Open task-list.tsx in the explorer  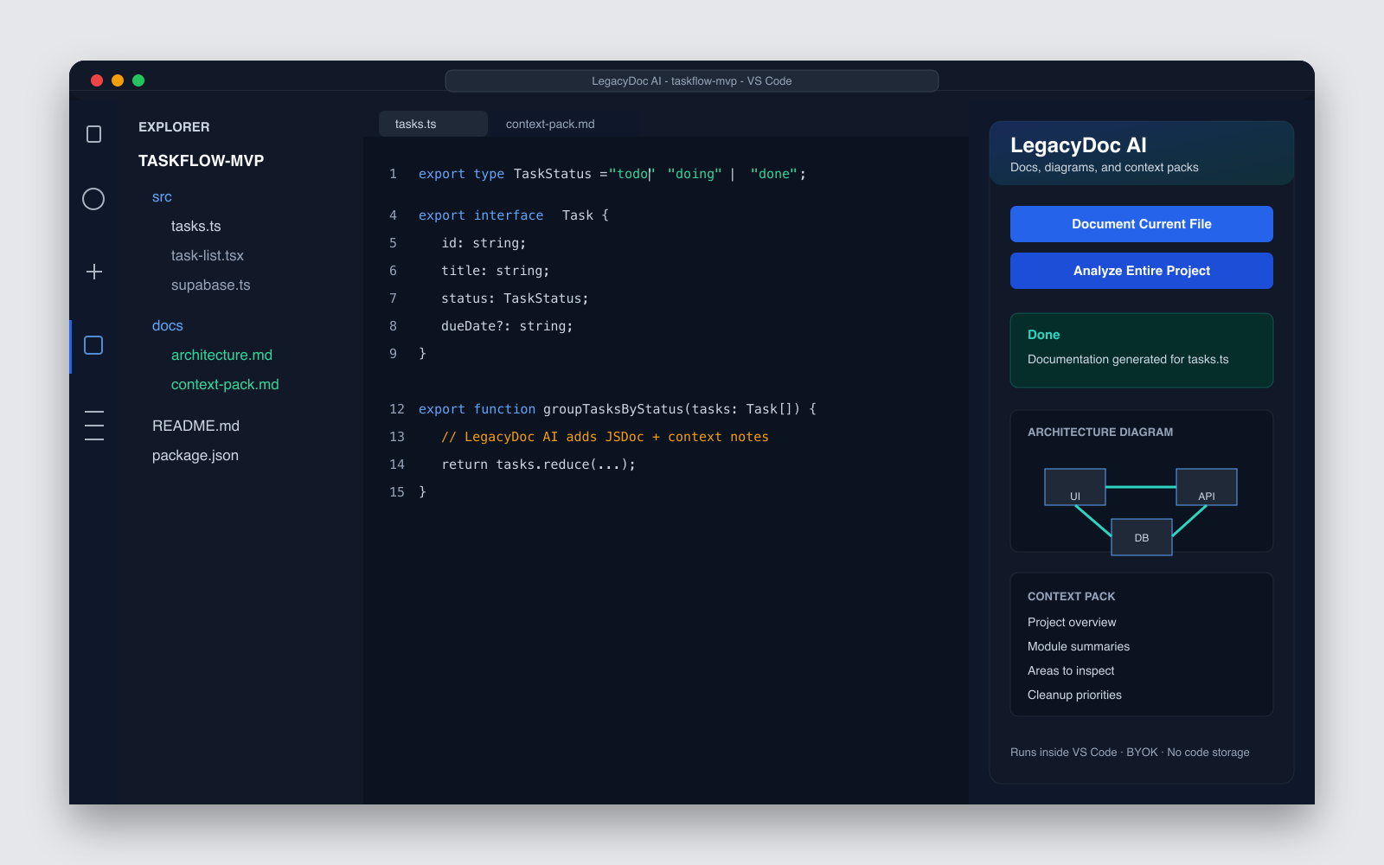(x=208, y=256)
